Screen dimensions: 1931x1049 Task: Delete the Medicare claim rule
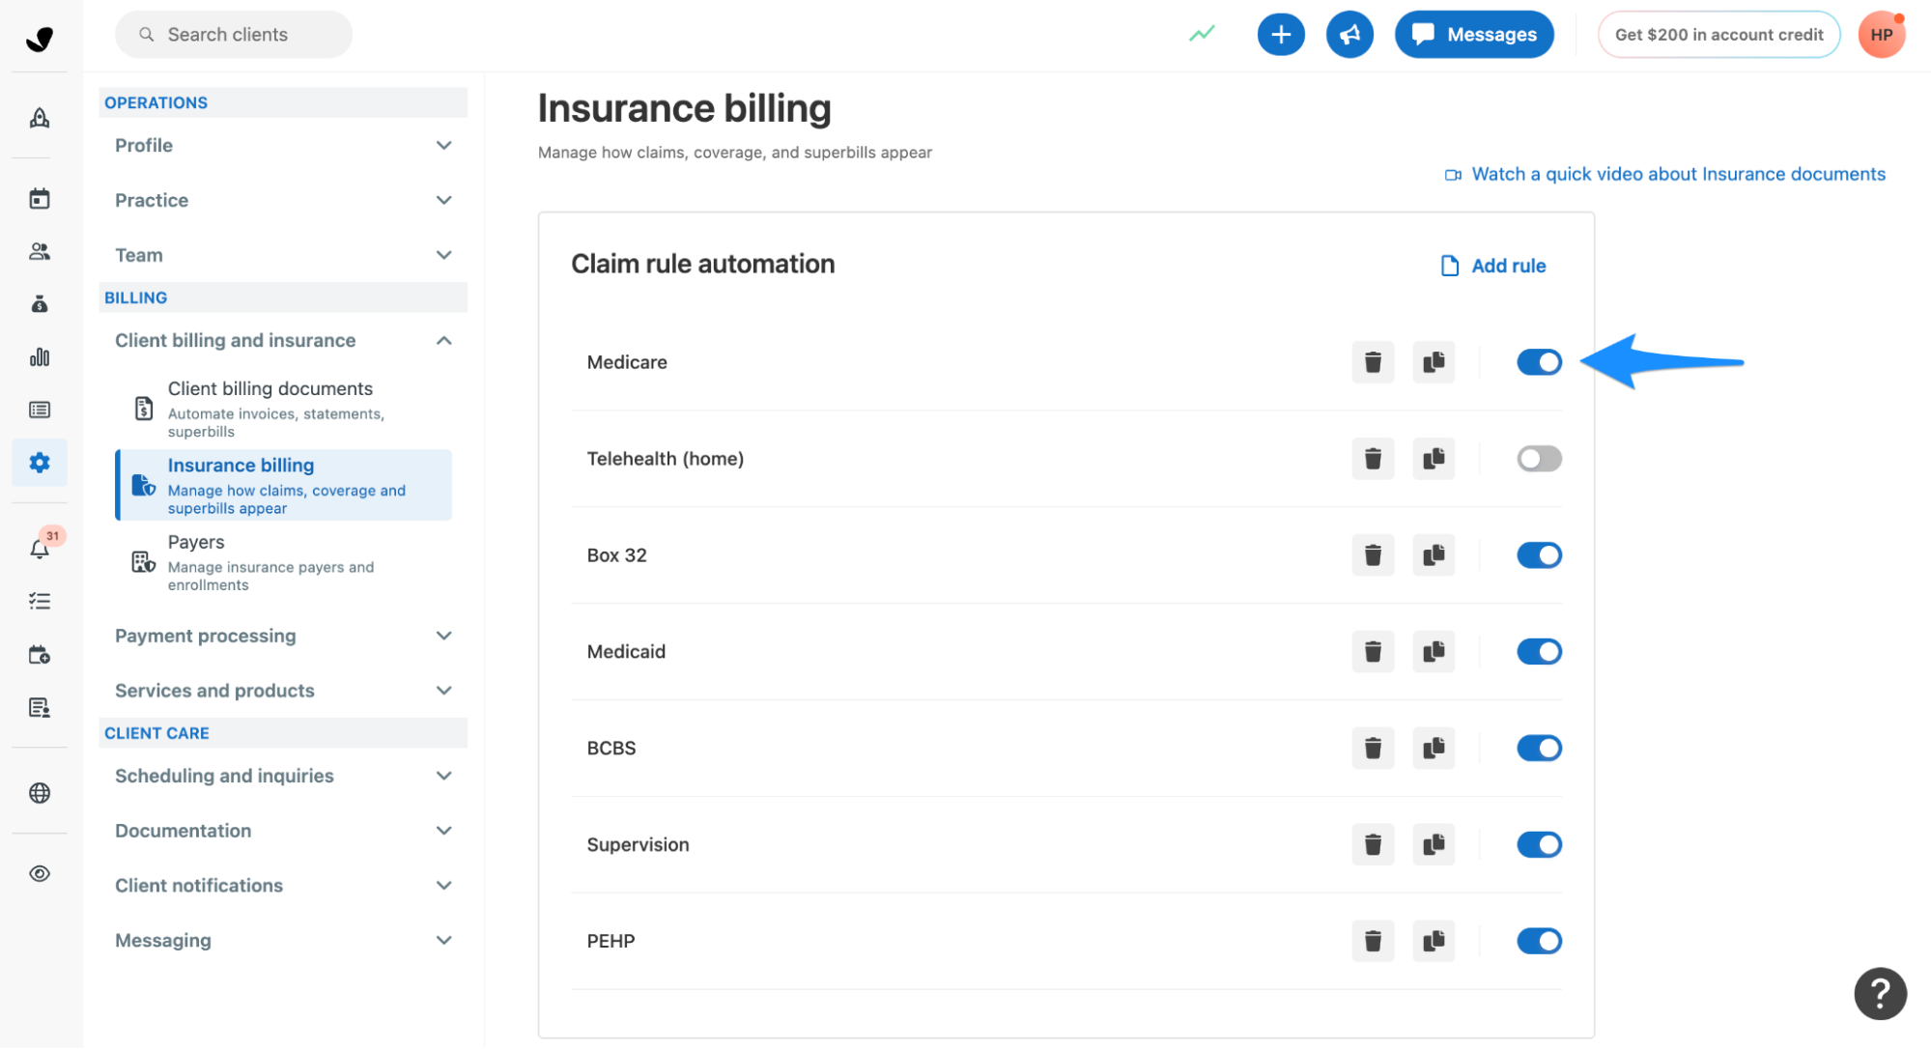point(1372,362)
